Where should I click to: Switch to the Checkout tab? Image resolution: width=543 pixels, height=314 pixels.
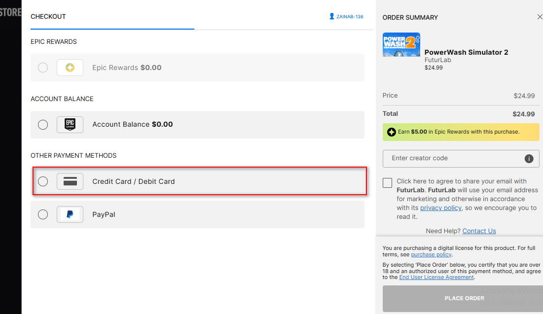coord(48,17)
